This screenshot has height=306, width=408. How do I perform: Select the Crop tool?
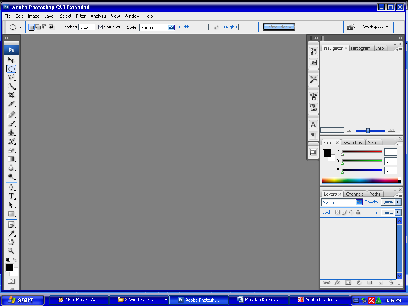click(x=11, y=95)
